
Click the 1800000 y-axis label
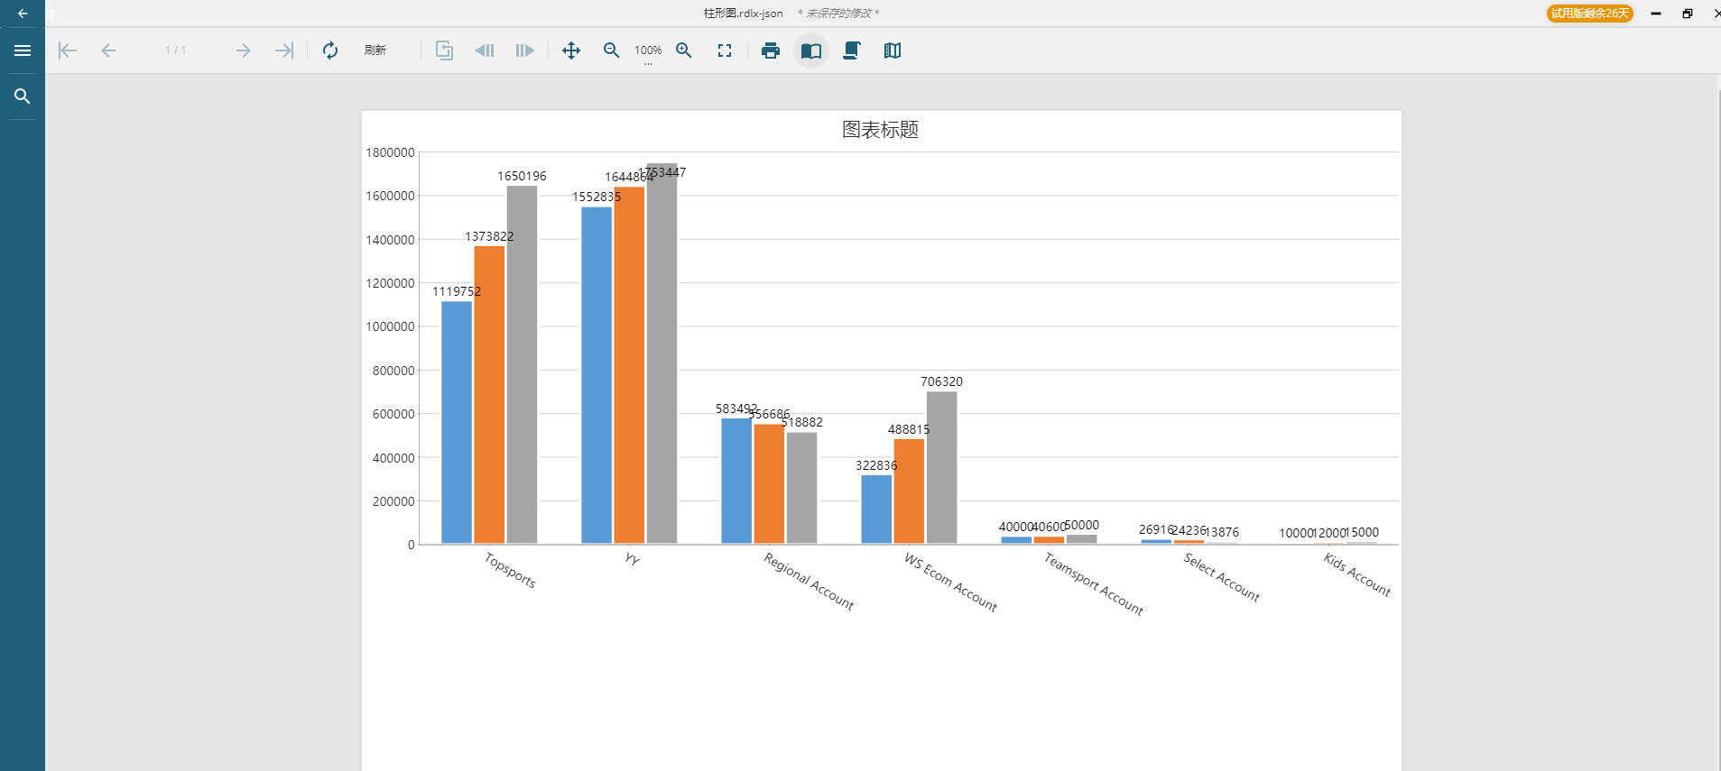(x=390, y=152)
